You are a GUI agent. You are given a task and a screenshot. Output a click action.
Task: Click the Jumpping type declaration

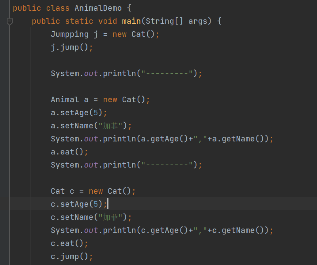(x=69, y=34)
